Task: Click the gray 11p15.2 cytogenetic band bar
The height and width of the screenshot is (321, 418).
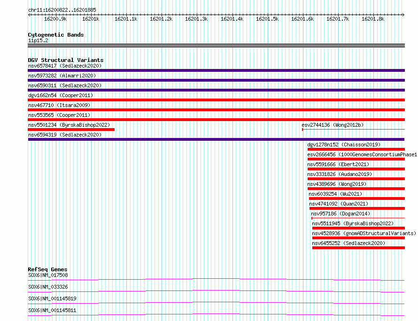Action: tap(216, 46)
